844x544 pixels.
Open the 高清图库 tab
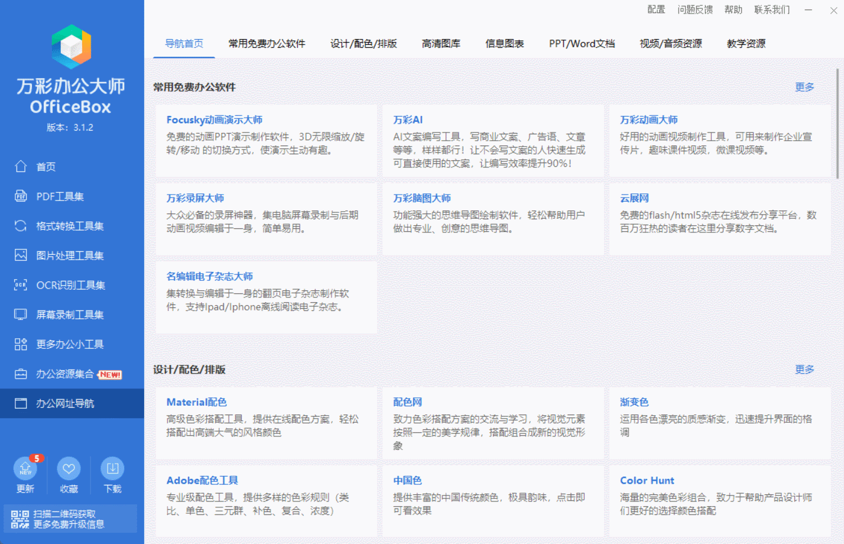coord(441,43)
